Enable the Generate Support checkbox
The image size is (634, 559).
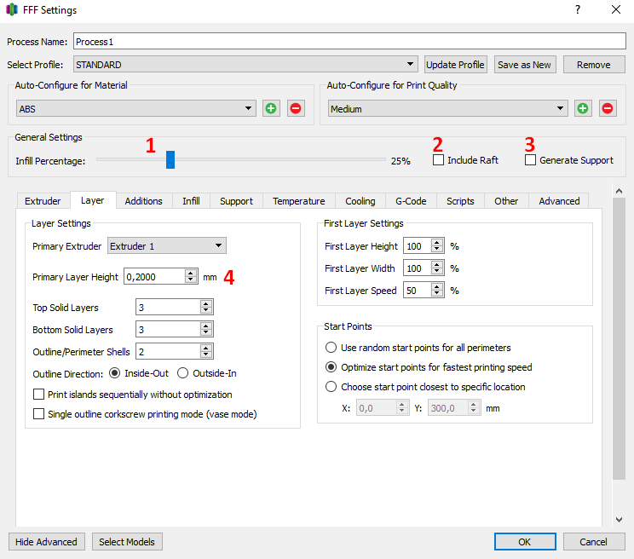(x=531, y=160)
